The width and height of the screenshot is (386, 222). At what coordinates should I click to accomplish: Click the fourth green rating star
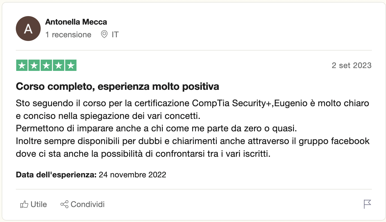click(x=59, y=66)
